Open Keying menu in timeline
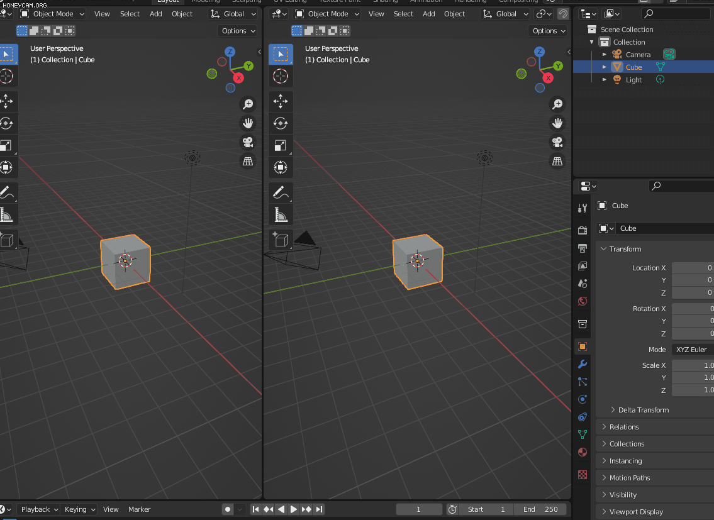Screen dimensions: 714x520 coord(79,509)
